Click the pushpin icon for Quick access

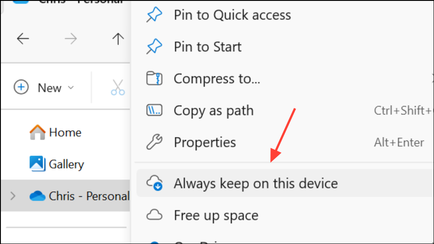click(154, 15)
